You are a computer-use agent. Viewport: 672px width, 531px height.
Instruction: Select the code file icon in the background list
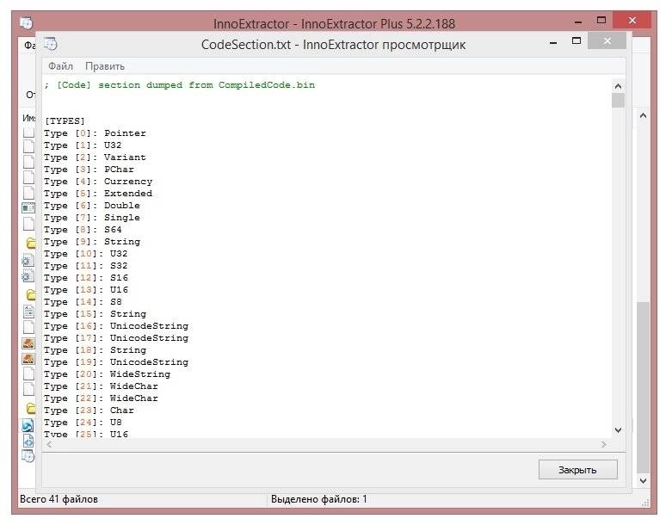point(28,441)
